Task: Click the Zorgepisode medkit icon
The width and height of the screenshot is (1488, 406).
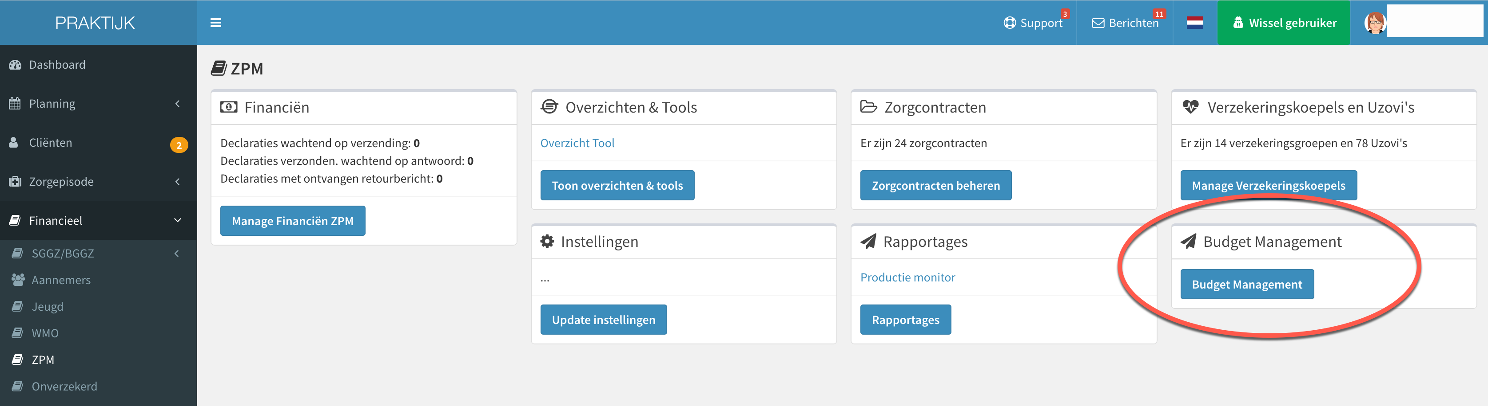Action: pos(15,182)
